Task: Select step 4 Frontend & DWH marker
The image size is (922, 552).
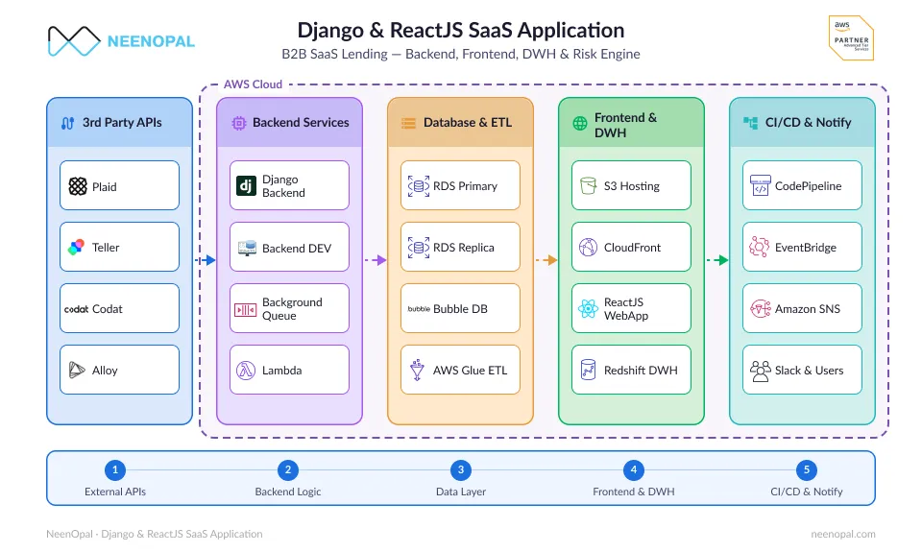Action: click(x=634, y=469)
